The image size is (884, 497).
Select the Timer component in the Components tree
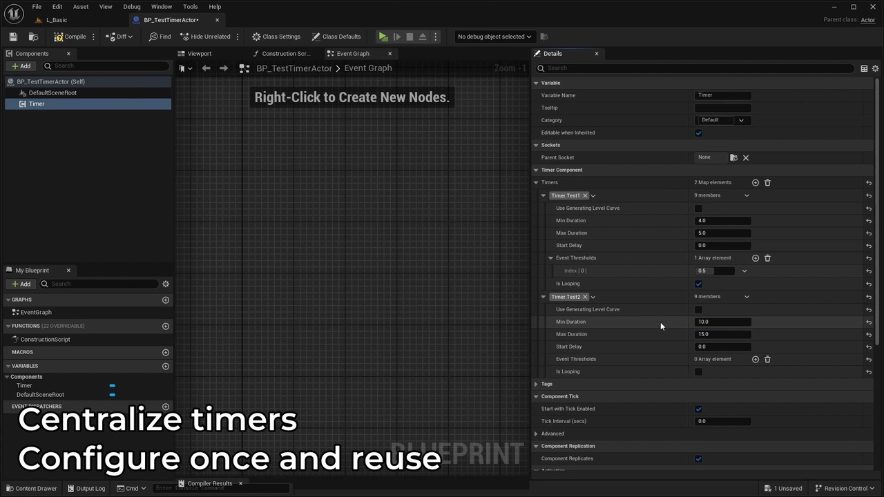click(x=36, y=104)
